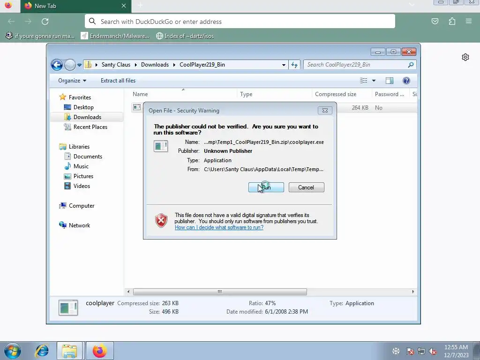Image resolution: width=480 pixels, height=360 pixels.
Task: Open Explorer help icon
Action: tap(406, 81)
